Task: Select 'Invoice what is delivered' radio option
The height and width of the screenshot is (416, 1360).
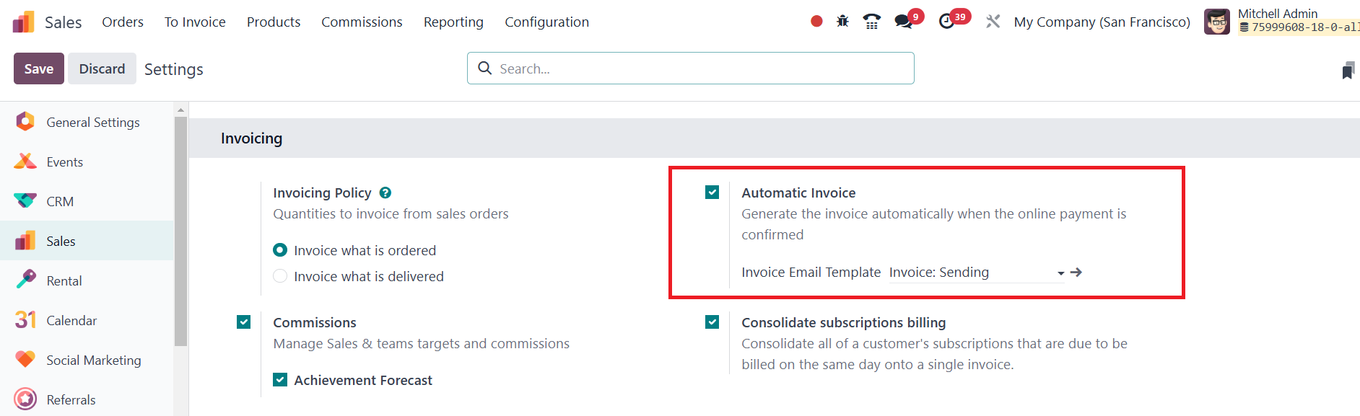Action: click(x=280, y=276)
